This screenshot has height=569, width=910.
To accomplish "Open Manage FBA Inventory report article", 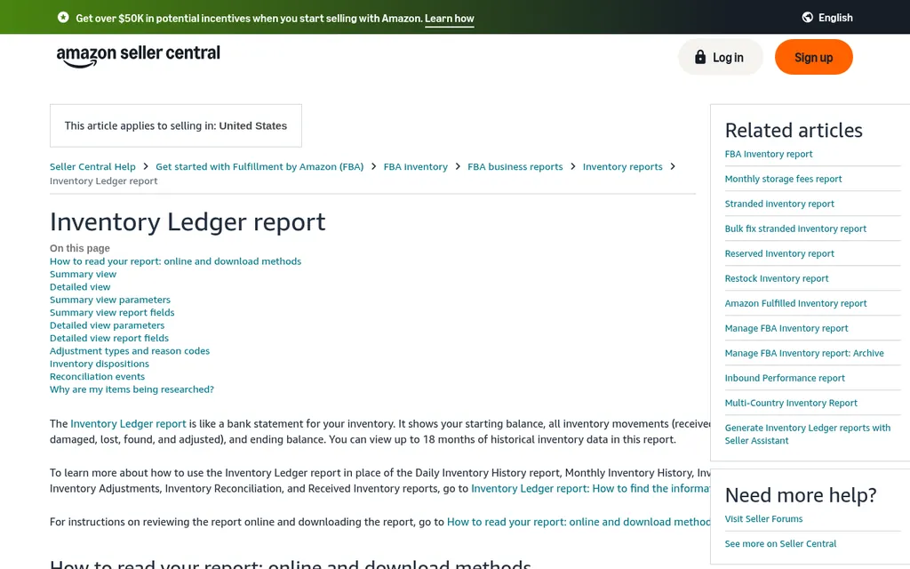I will 786,329.
